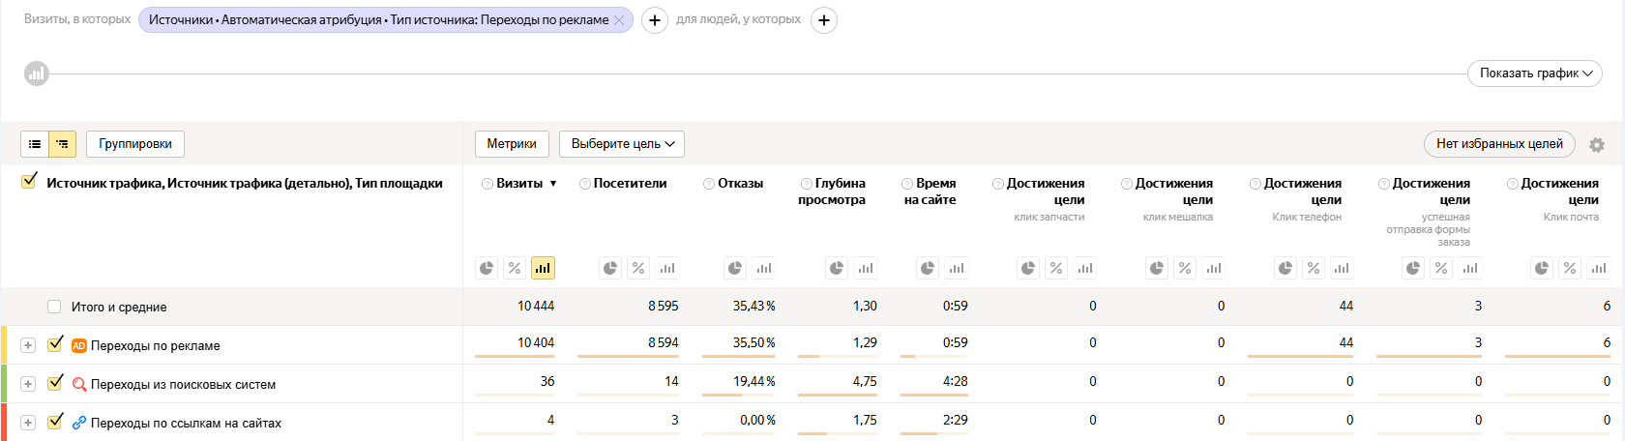Image resolution: width=1625 pixels, height=441 pixels.
Task: Click the Нет избранных целей button
Action: click(1499, 144)
